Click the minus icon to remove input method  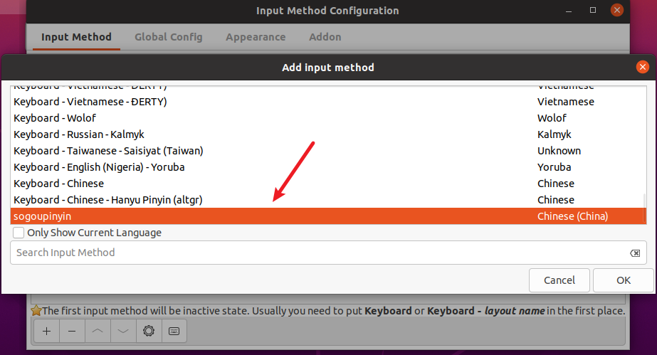click(72, 331)
